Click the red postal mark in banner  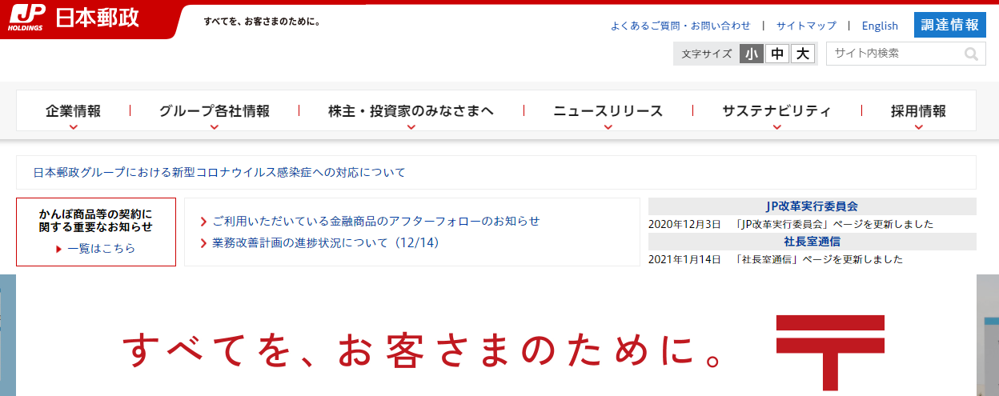[830, 354]
